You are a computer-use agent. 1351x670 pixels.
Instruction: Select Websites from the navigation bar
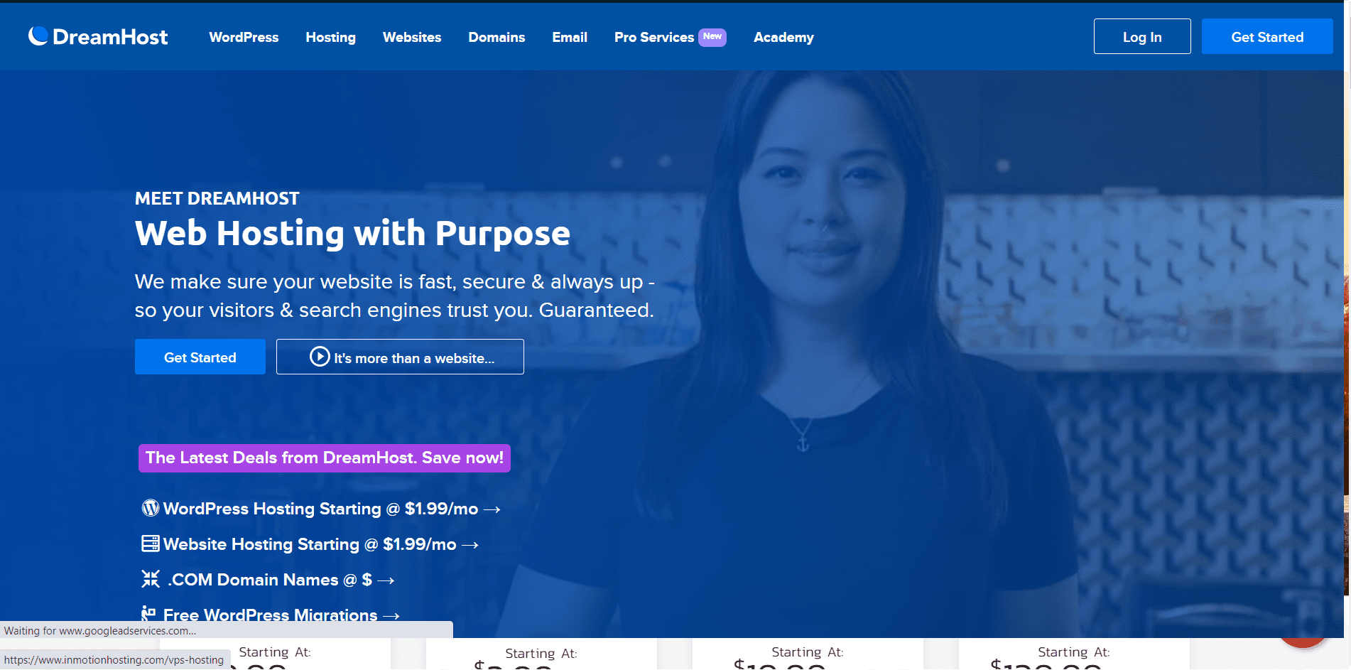(x=411, y=37)
